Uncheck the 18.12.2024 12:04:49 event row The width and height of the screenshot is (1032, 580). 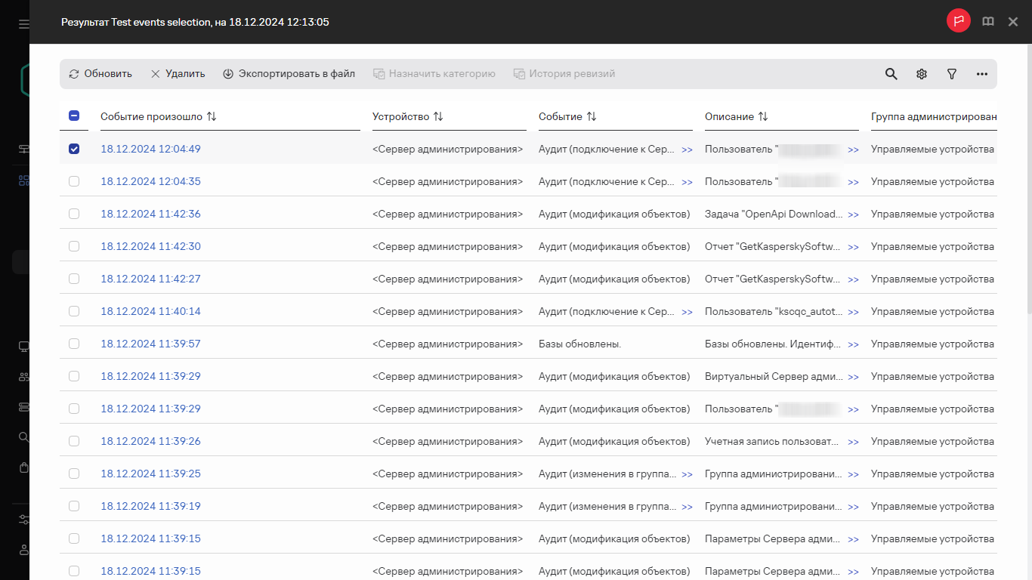pyautogui.click(x=74, y=149)
